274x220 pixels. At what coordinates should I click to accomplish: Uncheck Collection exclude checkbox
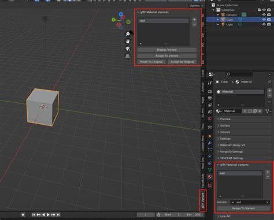tap(259, 10)
